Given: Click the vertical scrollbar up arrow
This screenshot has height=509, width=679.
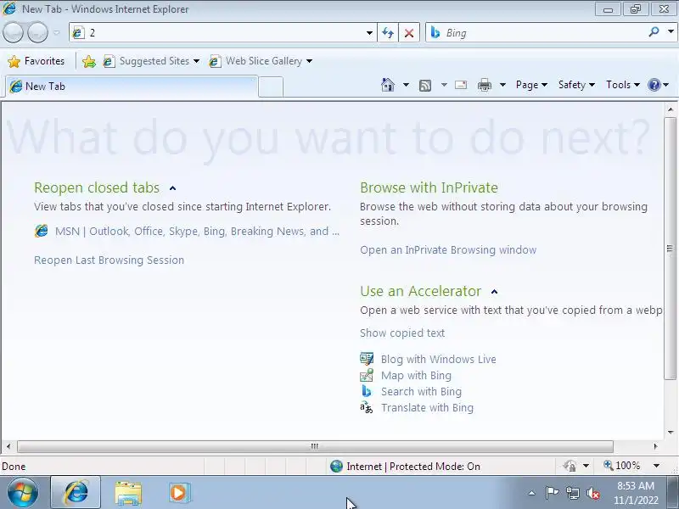Looking at the screenshot, I should (x=671, y=109).
